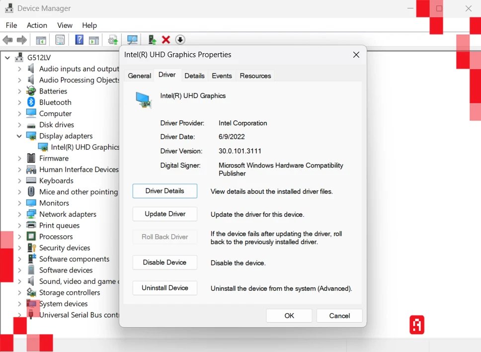Image resolution: width=481 pixels, height=352 pixels.
Task: Click the Firmware icon in the tree
Action: (x=31, y=158)
